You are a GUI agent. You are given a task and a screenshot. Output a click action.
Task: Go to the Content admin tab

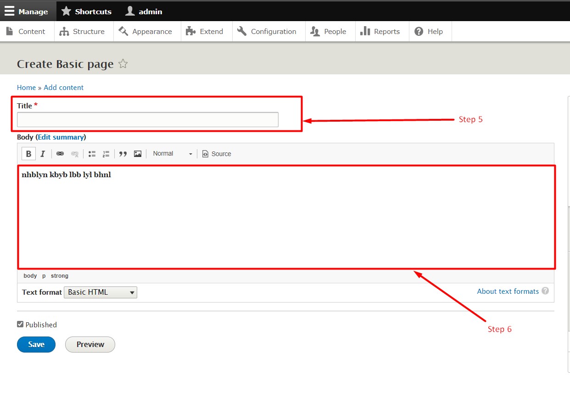pos(27,31)
